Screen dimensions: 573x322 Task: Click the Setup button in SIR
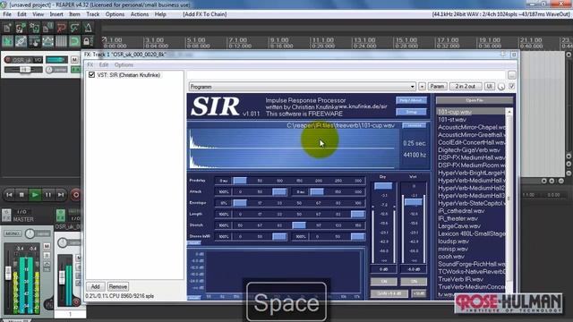pos(411,112)
